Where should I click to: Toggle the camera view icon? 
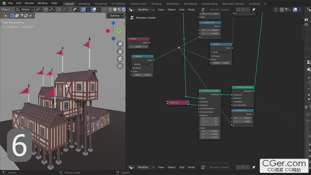120,59
